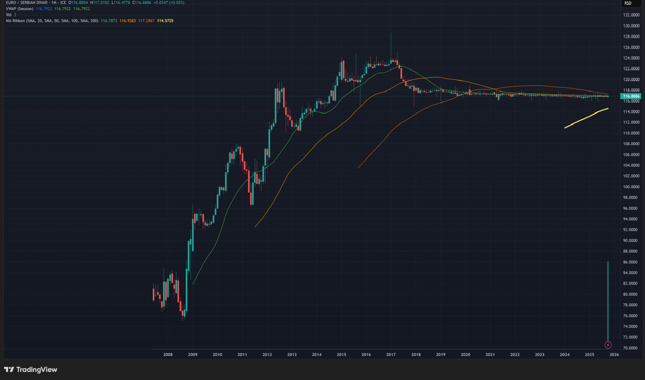Click the 70.0000 price axis label
The height and width of the screenshot is (380, 645).
click(631, 348)
